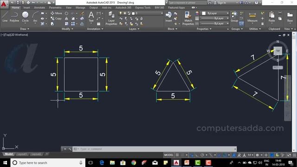Open the Manage ribbon tab
297x167 pixels.
pyautogui.click(x=80, y=7)
